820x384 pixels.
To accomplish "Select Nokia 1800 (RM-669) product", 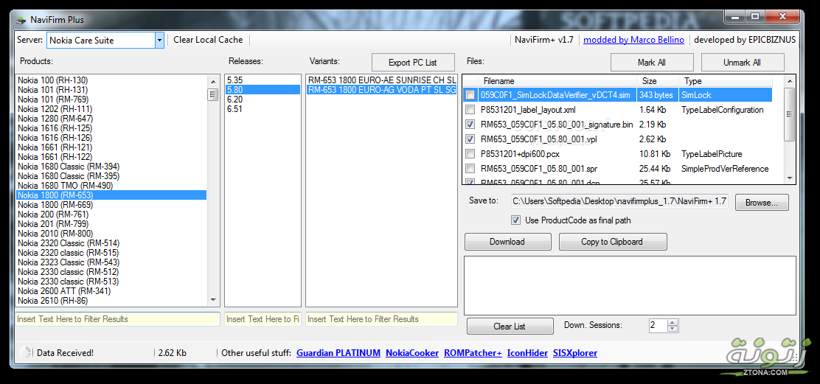I will (x=111, y=205).
